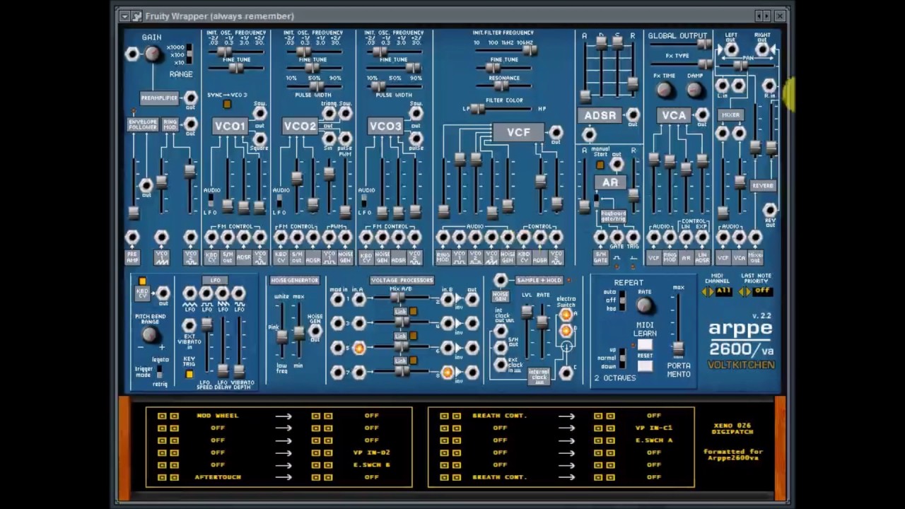Click the keyboard gate/trig button
This screenshot has width=905, height=509.
pyautogui.click(x=613, y=215)
